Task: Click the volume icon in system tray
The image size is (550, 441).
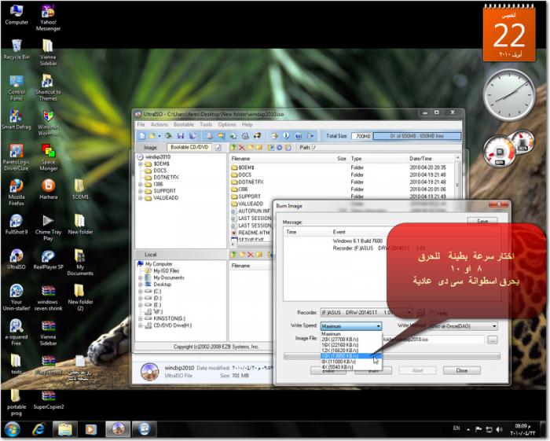Action: click(x=500, y=429)
